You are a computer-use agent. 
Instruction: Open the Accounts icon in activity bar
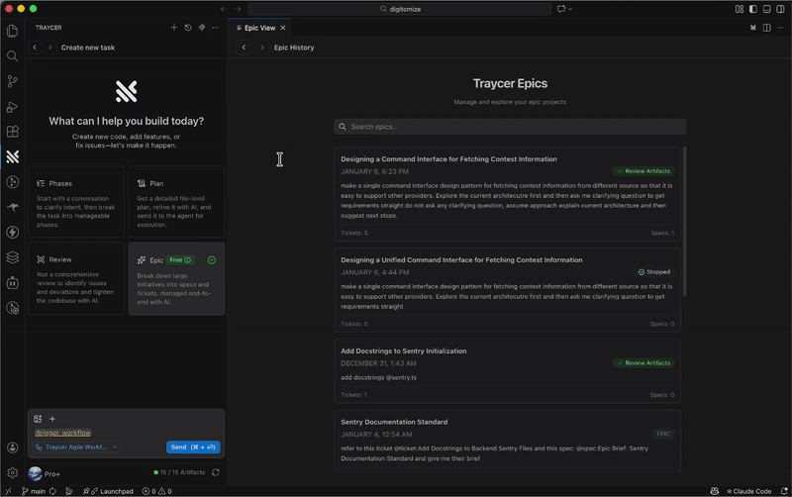point(13,447)
